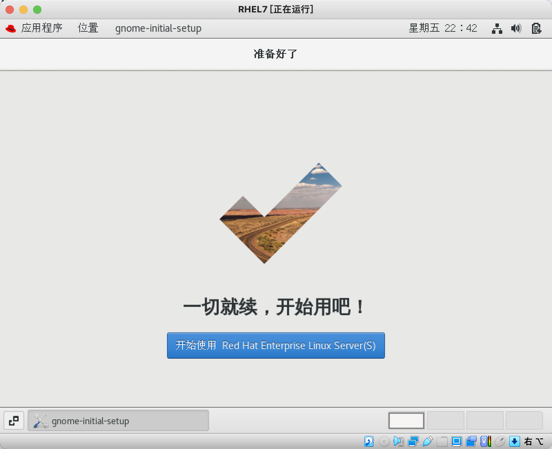Viewport: 552px width, 449px height.
Task: Click the landscape checkmark image
Action: [x=280, y=213]
